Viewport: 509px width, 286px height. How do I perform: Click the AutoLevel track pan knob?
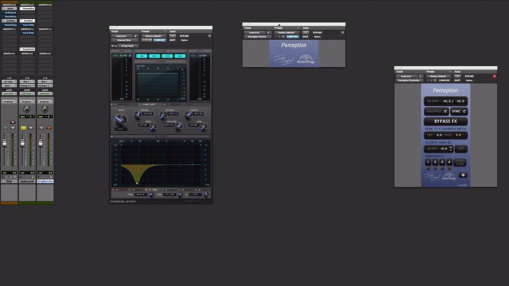pos(27,110)
